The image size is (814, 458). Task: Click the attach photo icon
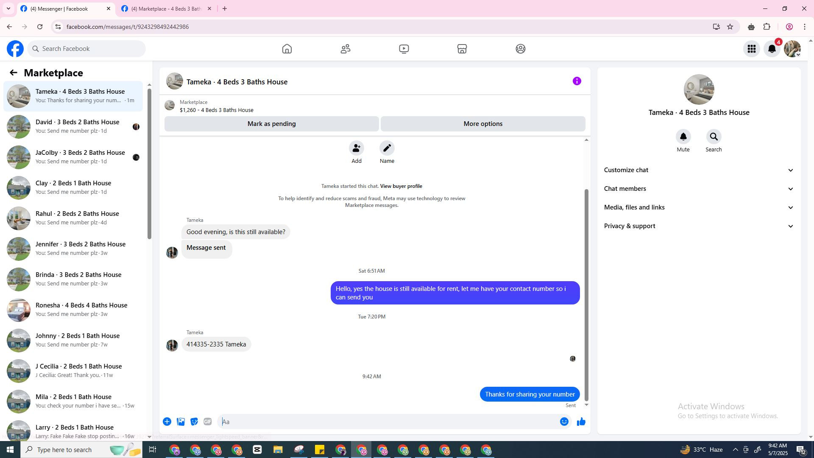coord(181,422)
